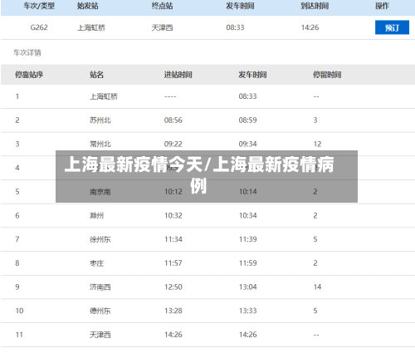
Task: Select the 枣庄 station name
Action: pyautogui.click(x=96, y=263)
